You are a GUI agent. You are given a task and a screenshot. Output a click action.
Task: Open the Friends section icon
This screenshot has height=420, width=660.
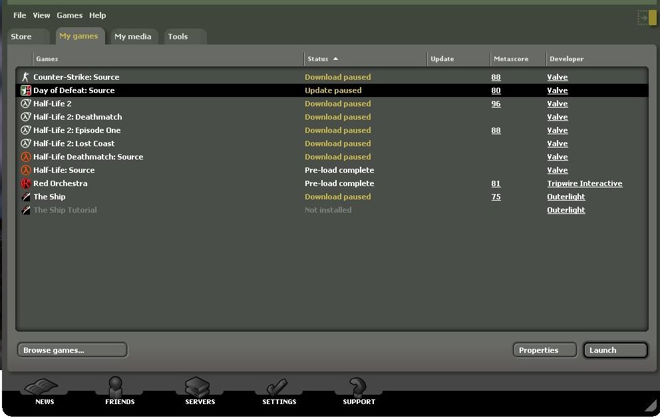tap(115, 387)
